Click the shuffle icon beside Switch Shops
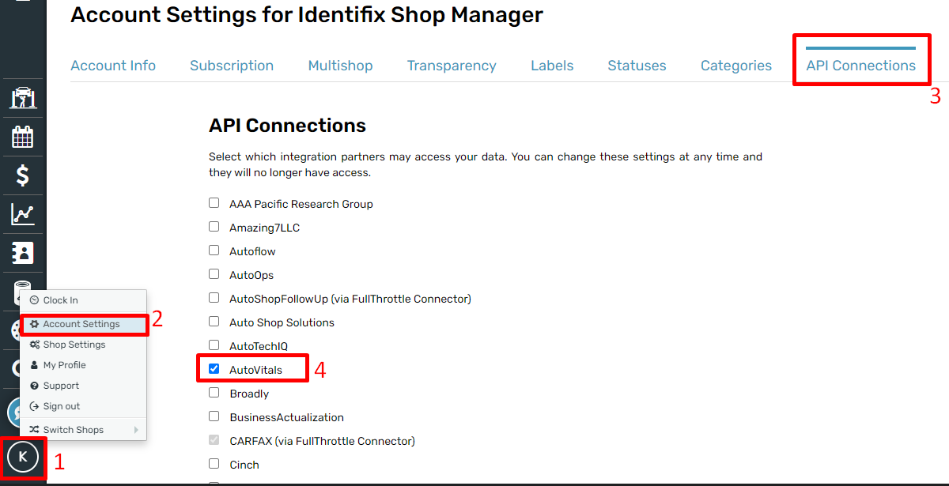 (34, 430)
